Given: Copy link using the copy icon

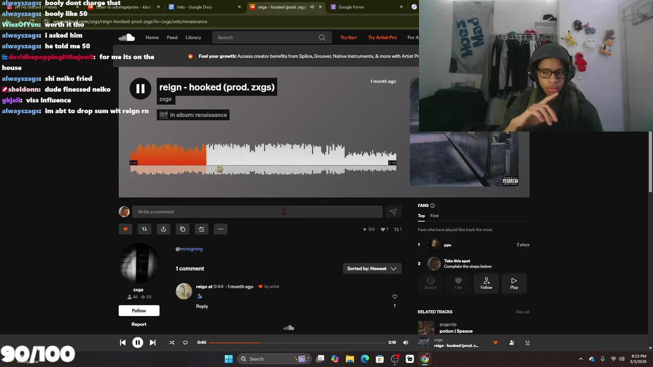Looking at the screenshot, I should coord(183,229).
